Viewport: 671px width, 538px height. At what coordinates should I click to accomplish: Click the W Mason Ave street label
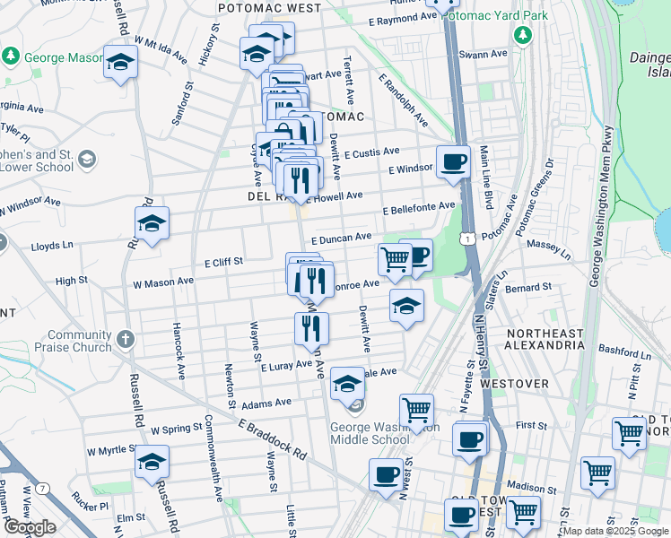[x=163, y=282]
